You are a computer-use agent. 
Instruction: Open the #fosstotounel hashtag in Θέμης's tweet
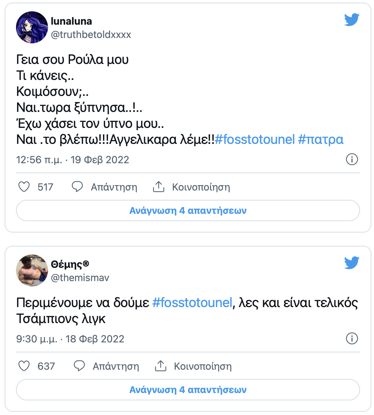192,303
